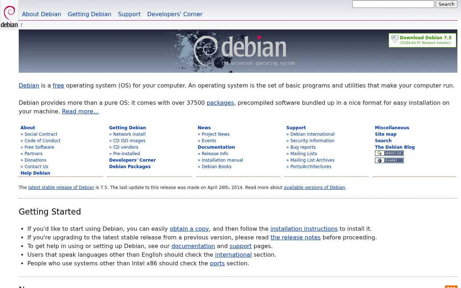Open the Debian Books link
Viewport: 461px width, 288px height.
tap(216, 167)
